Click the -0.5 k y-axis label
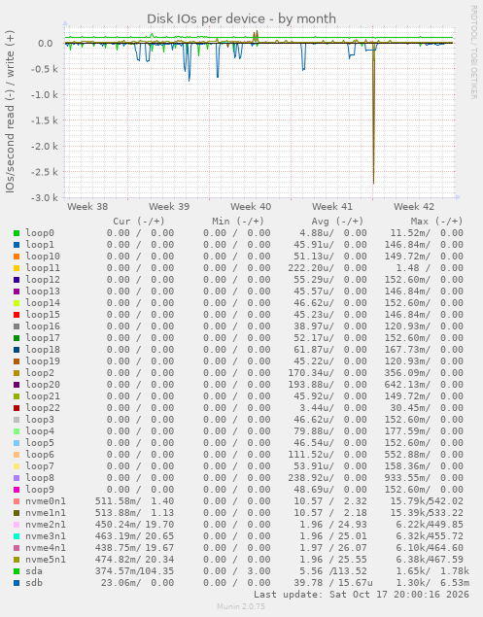This screenshot has width=483, height=617. (x=45, y=69)
